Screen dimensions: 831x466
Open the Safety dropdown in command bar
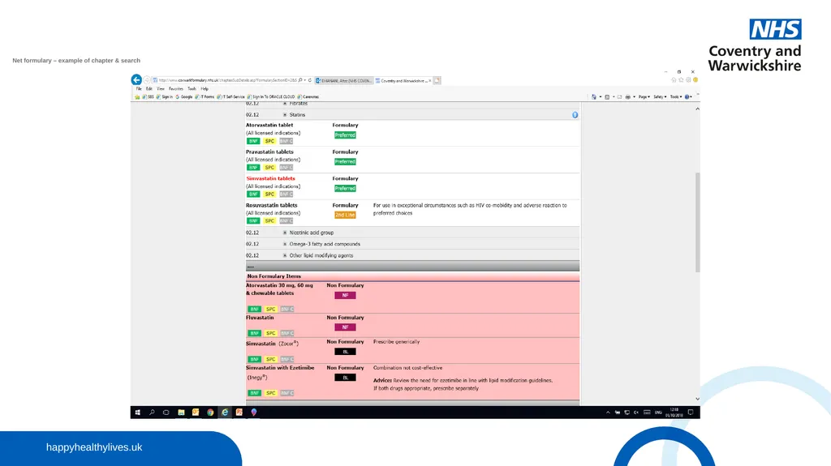[659, 97]
